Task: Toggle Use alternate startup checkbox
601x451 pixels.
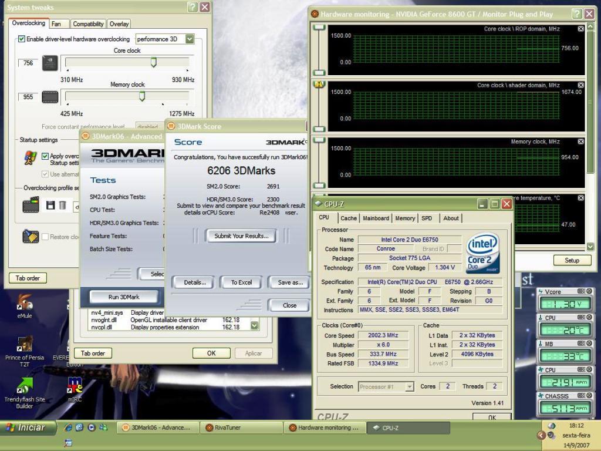Action: pyautogui.click(x=45, y=174)
